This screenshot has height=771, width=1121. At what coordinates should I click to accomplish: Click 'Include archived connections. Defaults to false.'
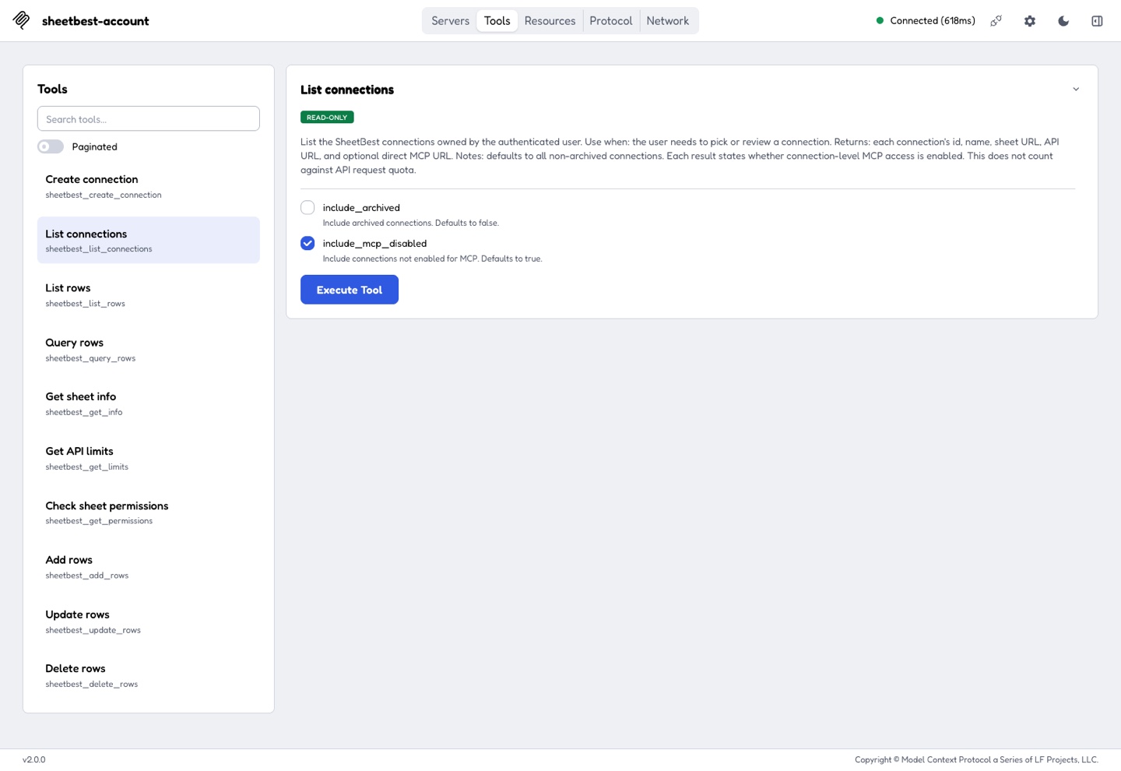pos(410,224)
